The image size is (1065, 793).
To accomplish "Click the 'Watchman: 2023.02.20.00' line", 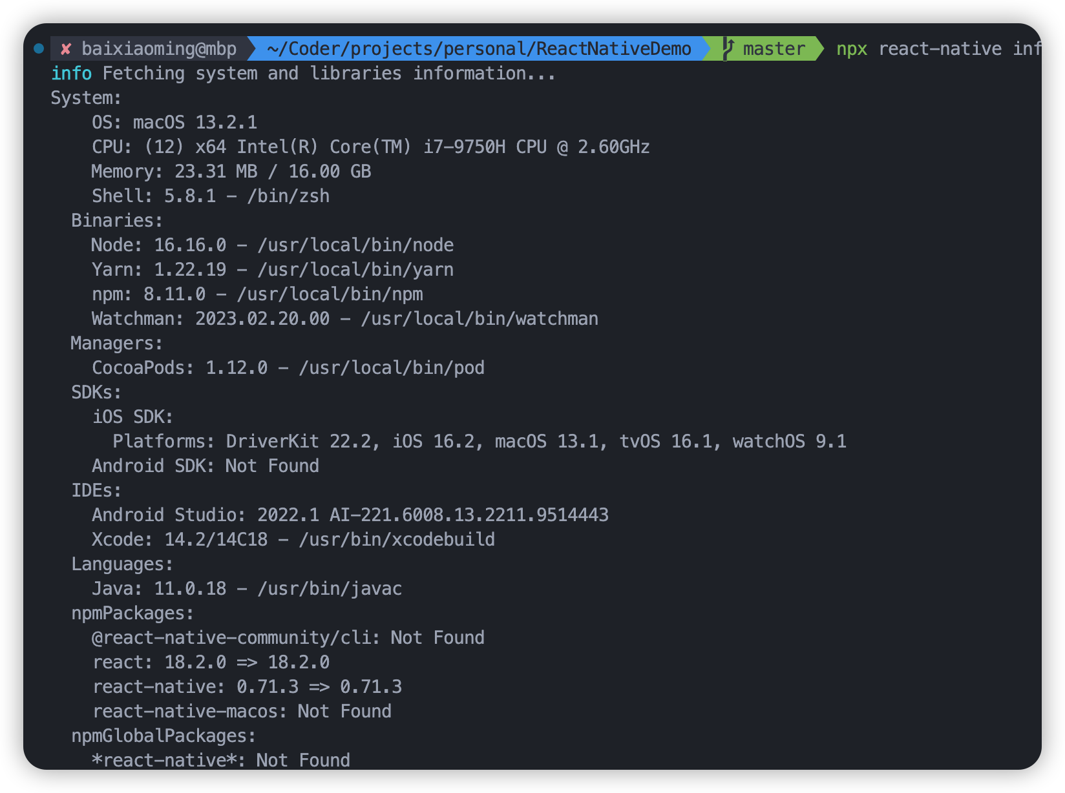I will [x=345, y=319].
